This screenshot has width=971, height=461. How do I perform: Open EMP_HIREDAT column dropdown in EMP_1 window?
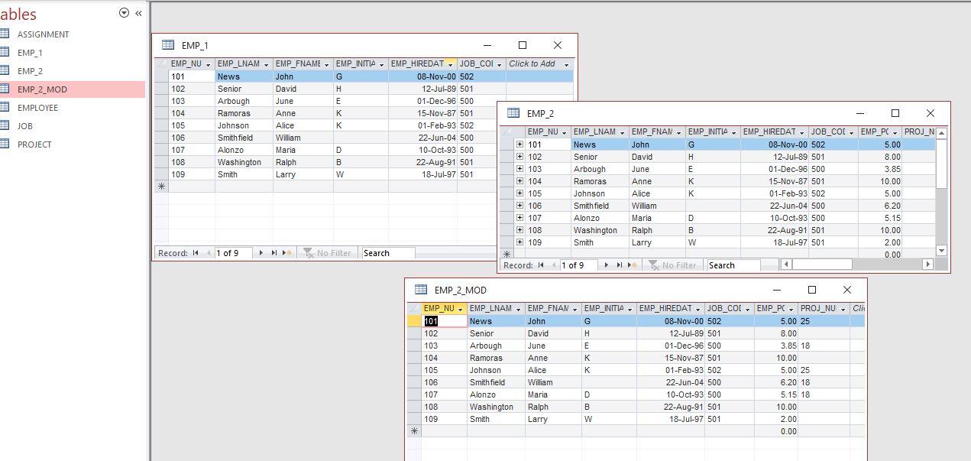(451, 65)
